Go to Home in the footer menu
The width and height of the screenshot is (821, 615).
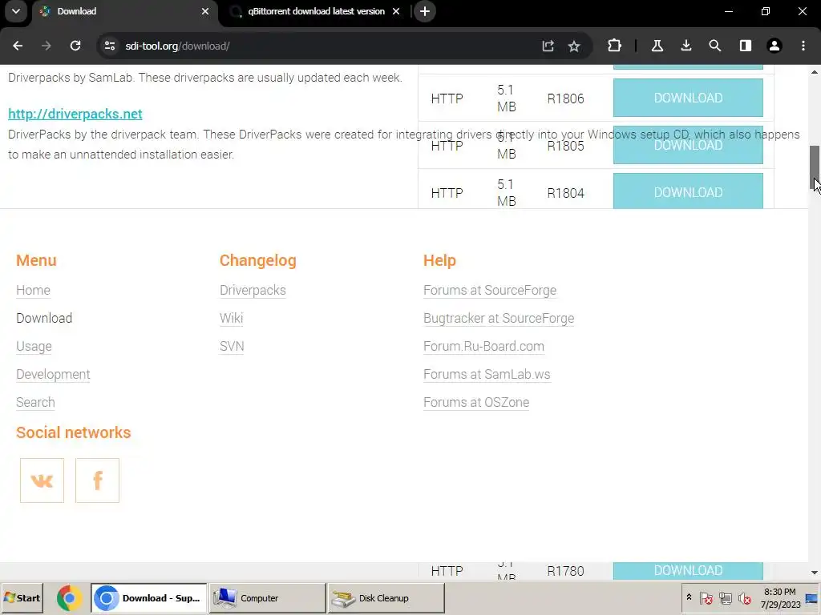click(x=33, y=290)
